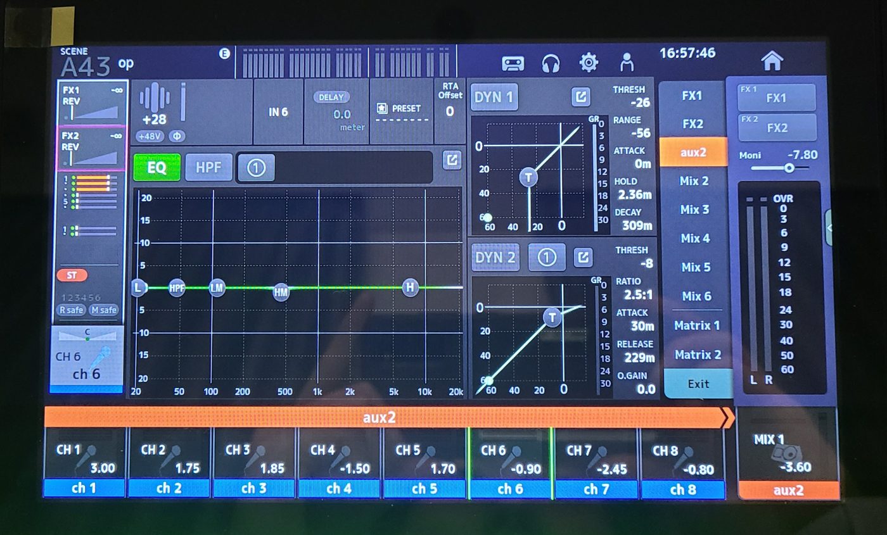Viewport: 887px width, 535px height.
Task: Select Mix 3 in sends list
Action: pyautogui.click(x=694, y=210)
